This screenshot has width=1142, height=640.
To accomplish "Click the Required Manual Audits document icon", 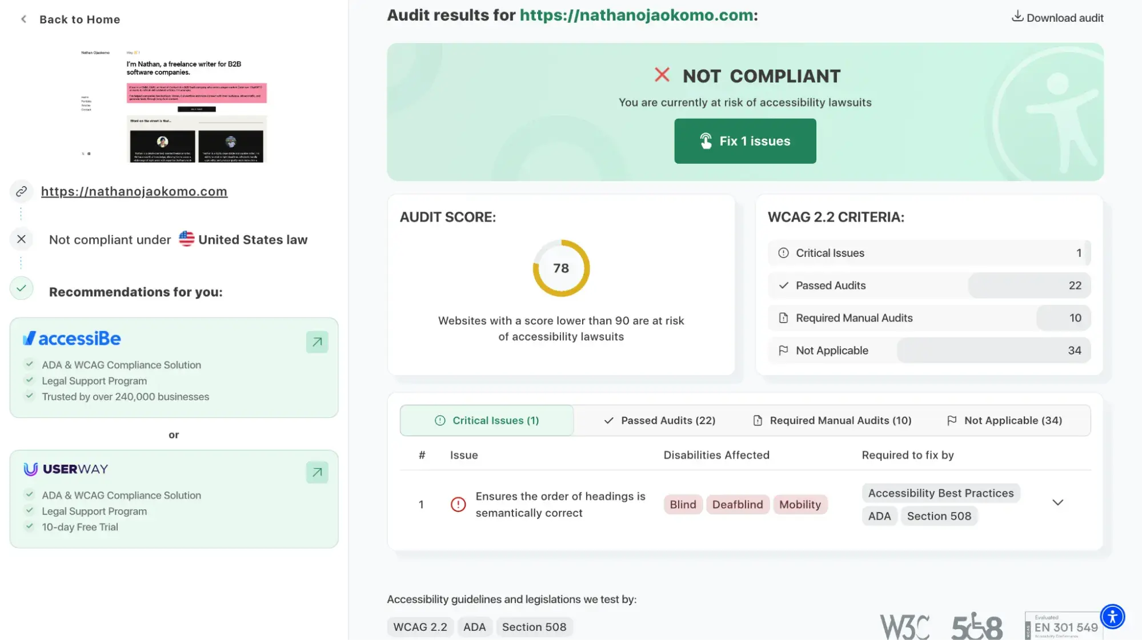I will point(783,318).
